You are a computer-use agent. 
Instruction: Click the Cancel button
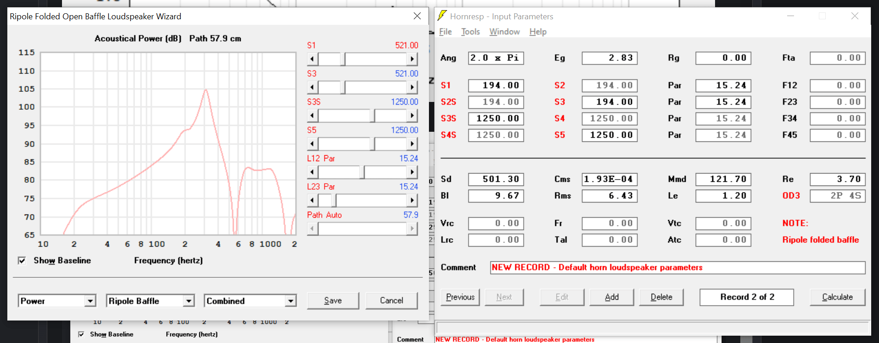click(x=391, y=301)
